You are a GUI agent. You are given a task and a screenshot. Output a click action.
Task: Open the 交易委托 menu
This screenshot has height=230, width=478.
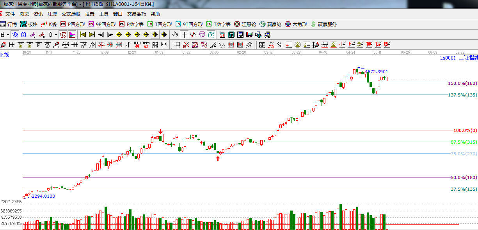coord(136,14)
